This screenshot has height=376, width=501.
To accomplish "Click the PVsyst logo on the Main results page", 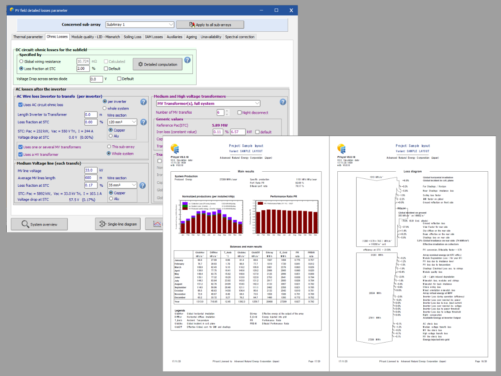I will (x=175, y=149).
